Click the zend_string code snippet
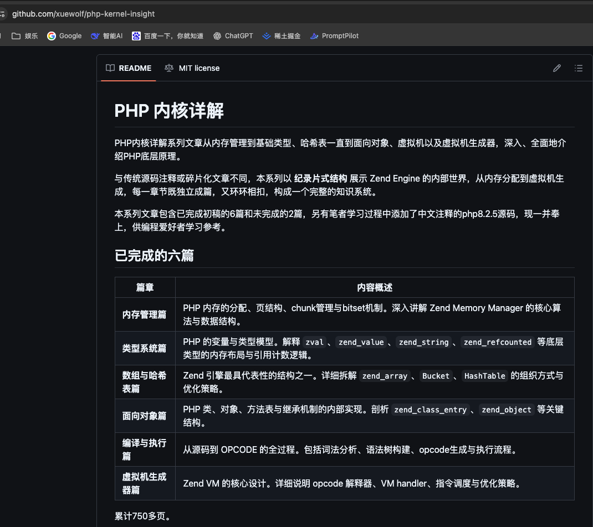 click(423, 342)
